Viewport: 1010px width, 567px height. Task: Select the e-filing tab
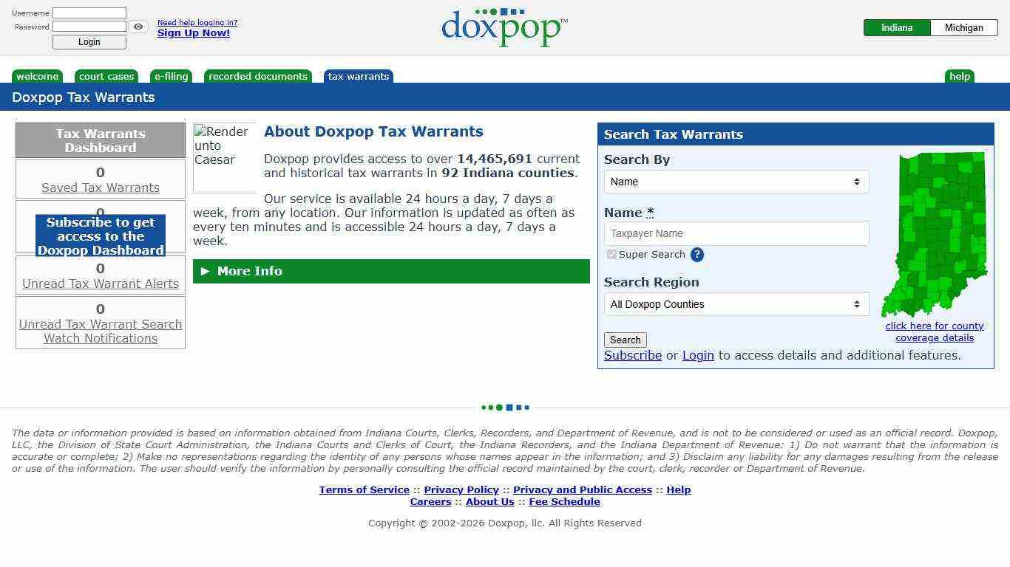171,76
